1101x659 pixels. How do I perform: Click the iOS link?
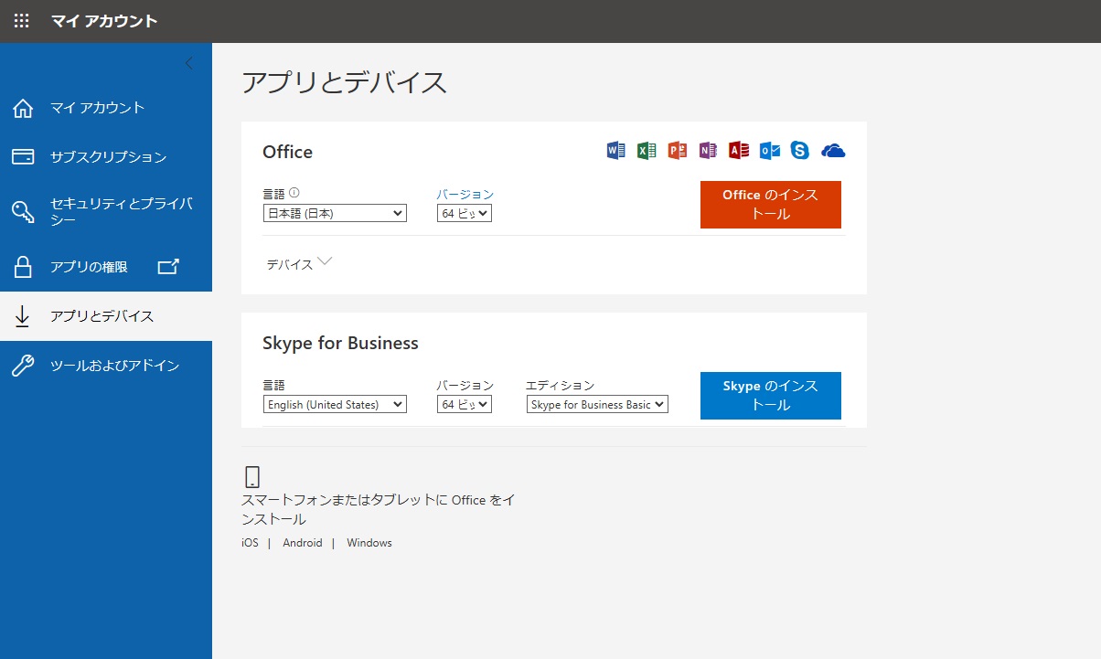250,543
